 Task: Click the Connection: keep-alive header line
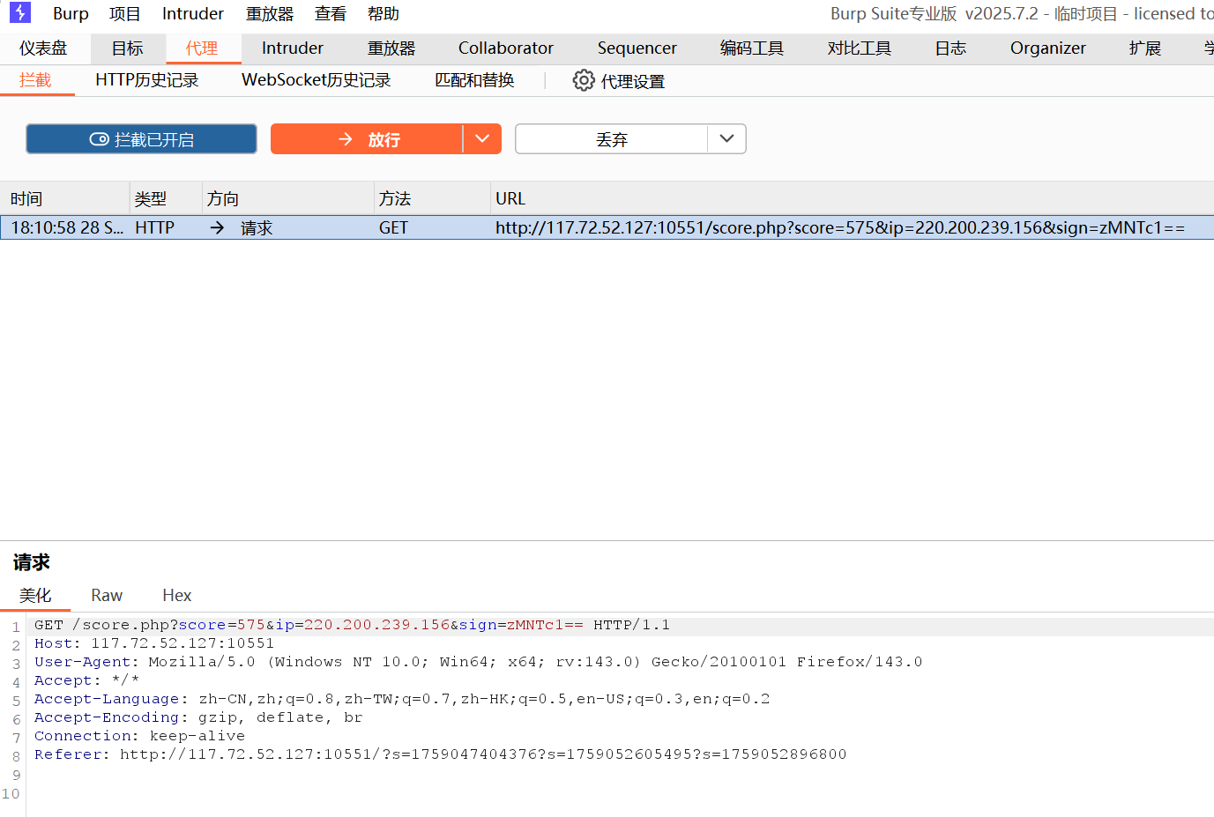tap(139, 736)
